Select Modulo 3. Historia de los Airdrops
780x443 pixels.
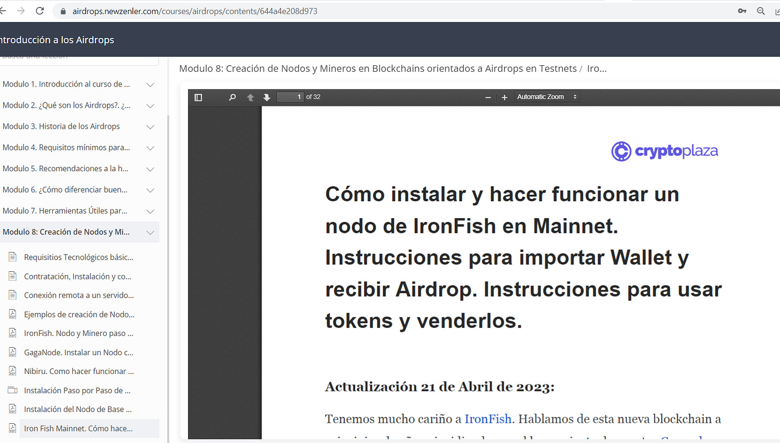click(x=61, y=126)
